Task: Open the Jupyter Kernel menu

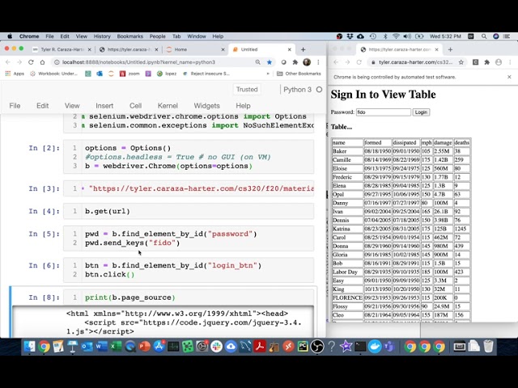Action: coord(168,106)
